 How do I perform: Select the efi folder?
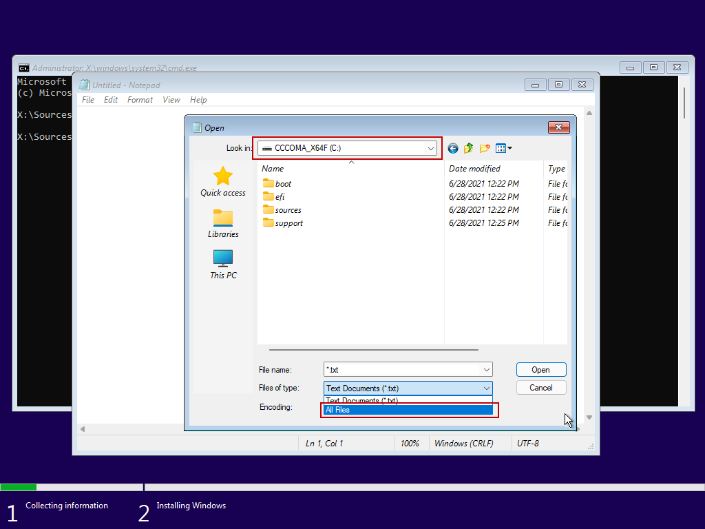click(274, 196)
